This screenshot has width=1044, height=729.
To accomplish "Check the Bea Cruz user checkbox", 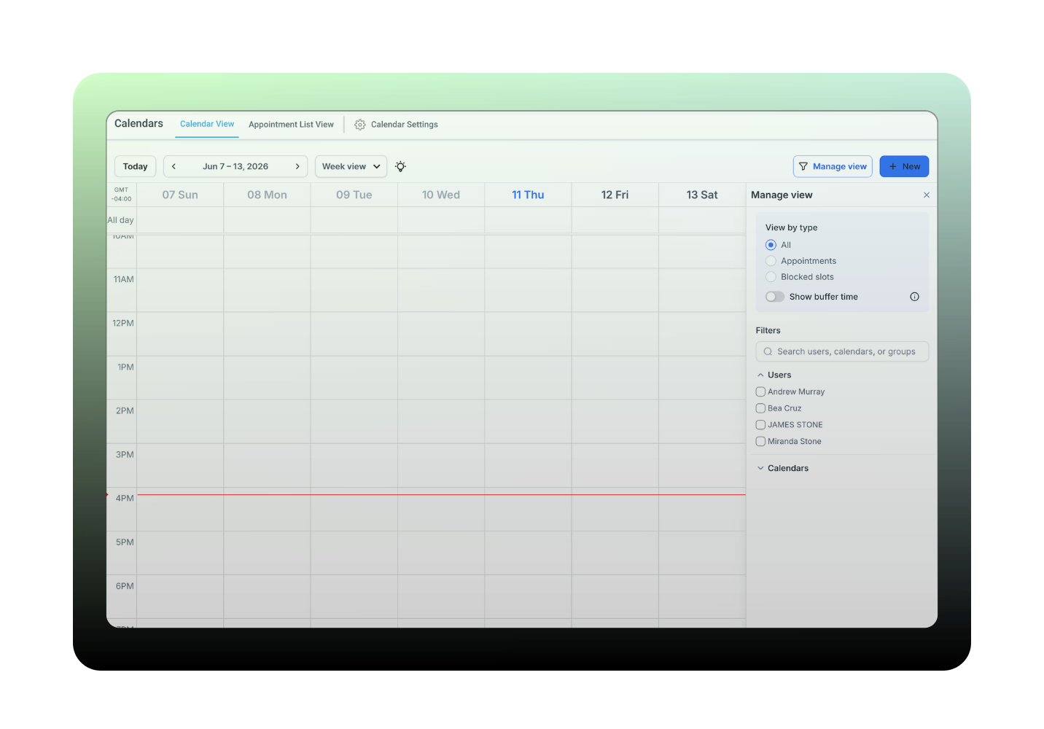I will point(760,408).
